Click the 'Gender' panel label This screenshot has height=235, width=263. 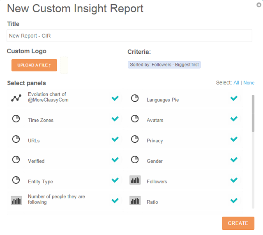point(155,161)
